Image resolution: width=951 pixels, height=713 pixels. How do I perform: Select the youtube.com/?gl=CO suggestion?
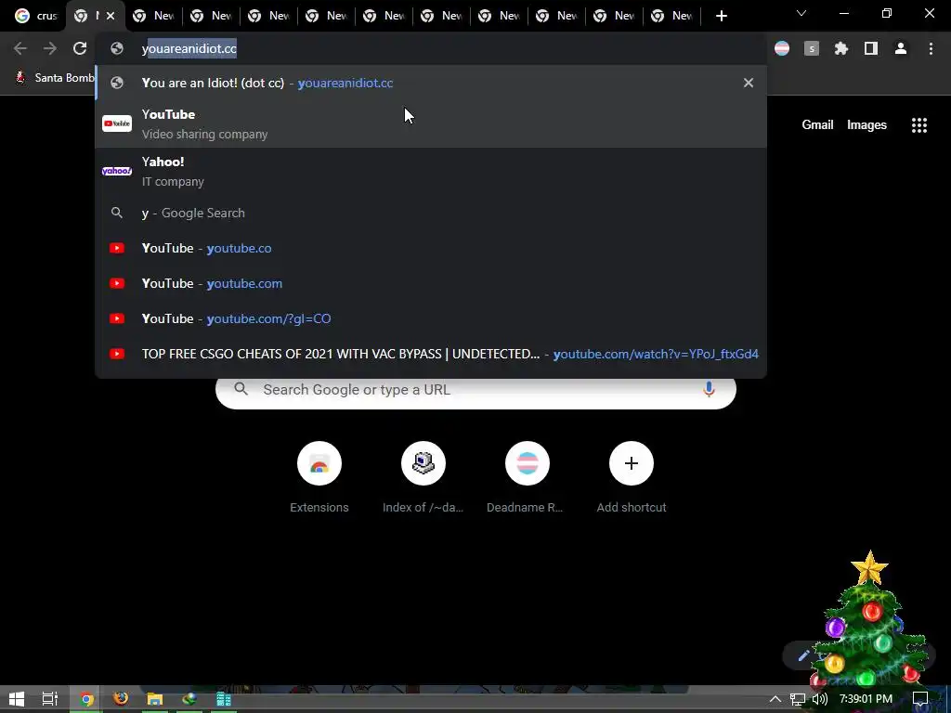tap(431, 318)
